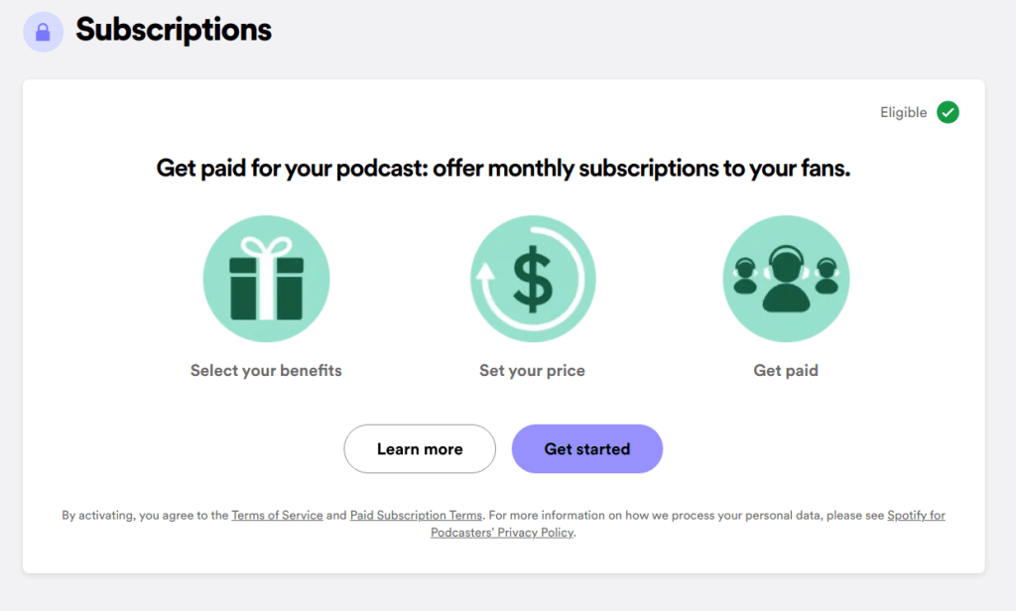Open the Paid Subscription Terms link
This screenshot has width=1016, height=611.
pos(416,516)
